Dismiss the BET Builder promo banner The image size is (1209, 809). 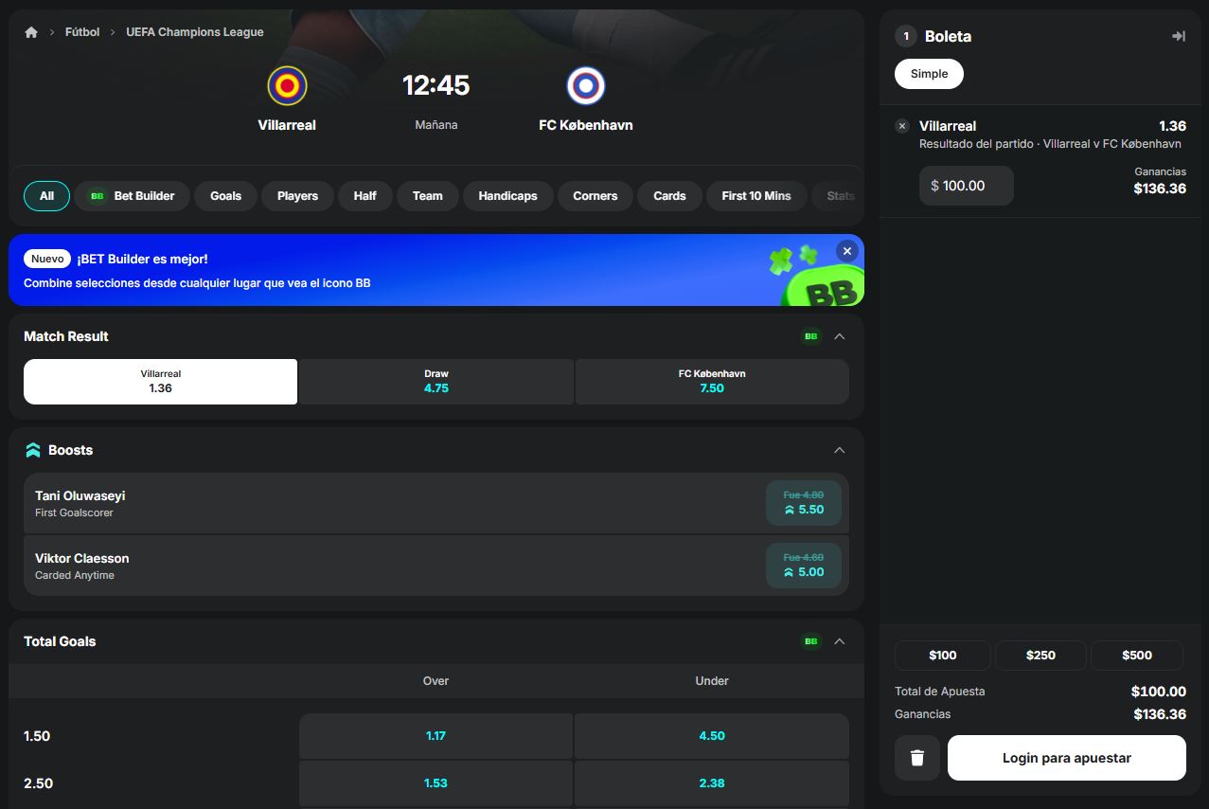click(846, 251)
